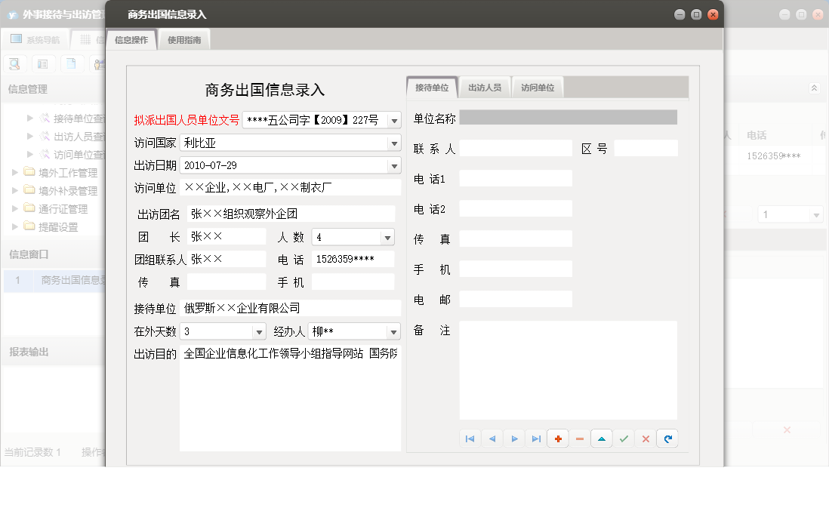829x517 pixels.
Task: Open the 人数 combo box arrow
Action: pyautogui.click(x=387, y=237)
